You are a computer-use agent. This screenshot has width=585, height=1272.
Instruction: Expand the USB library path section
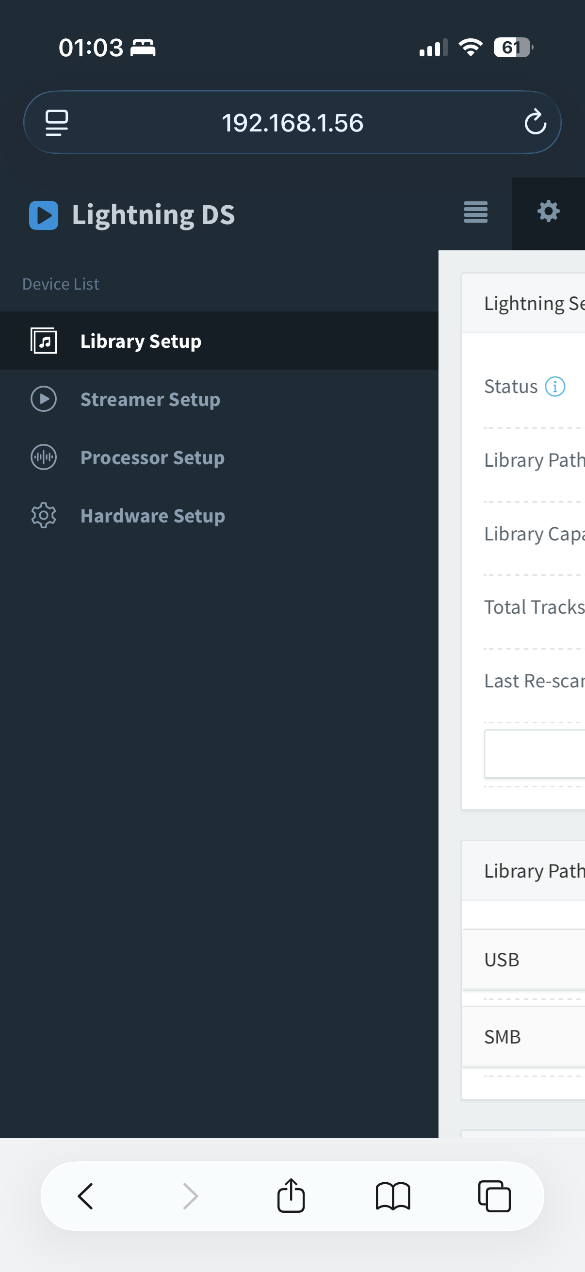click(523, 960)
